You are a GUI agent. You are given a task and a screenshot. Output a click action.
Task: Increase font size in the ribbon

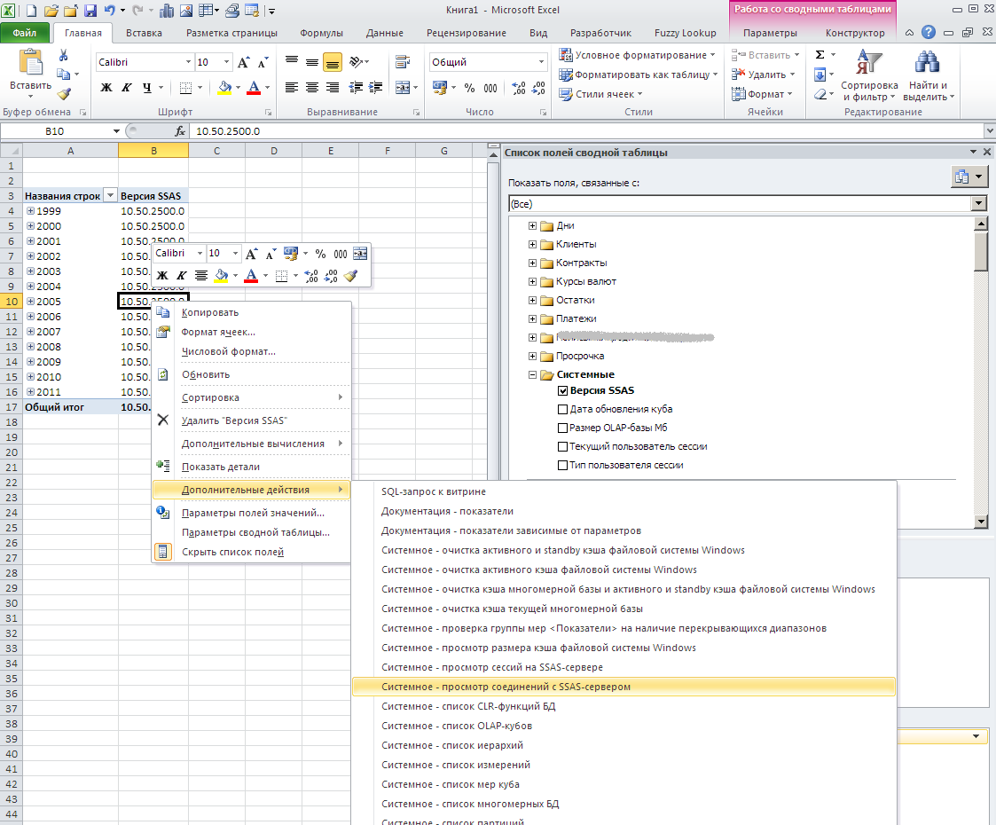pos(243,62)
